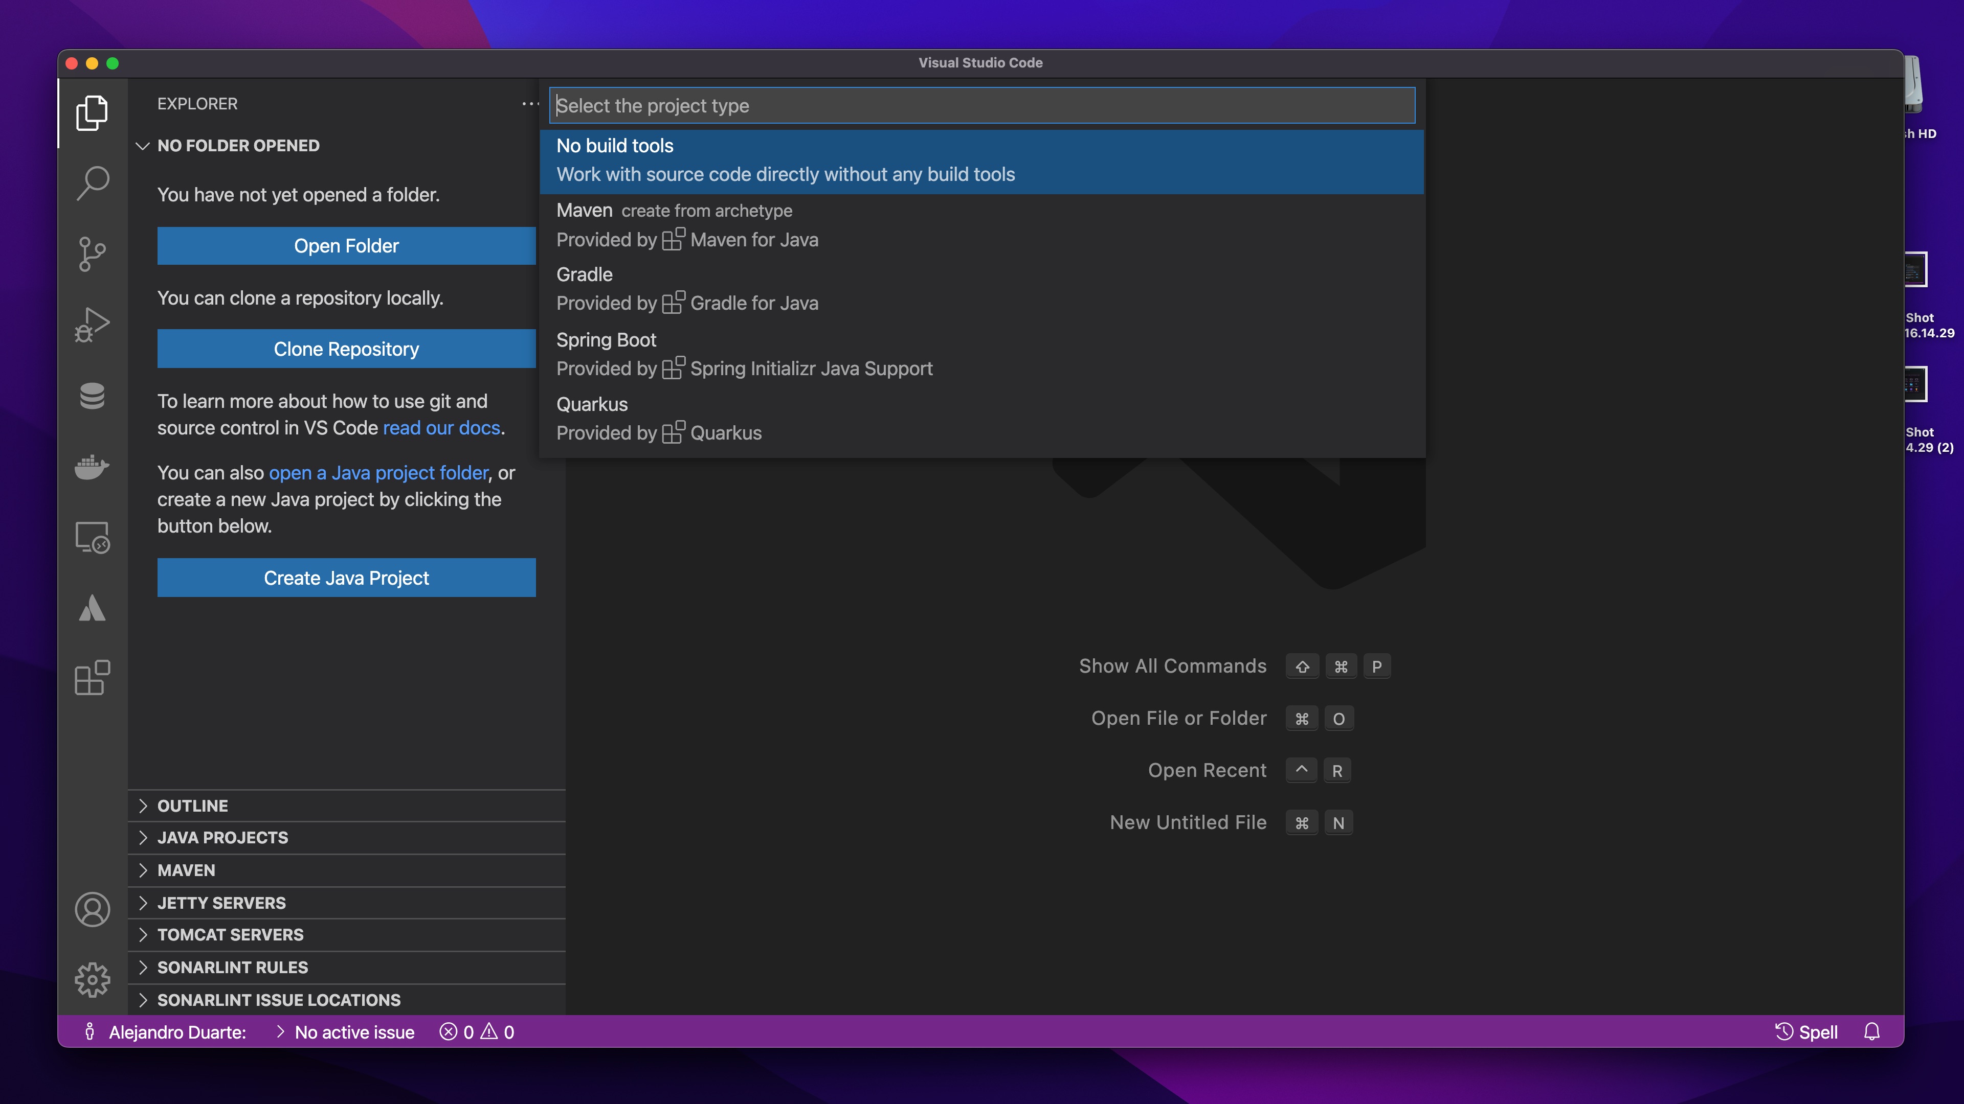Click the Source Control icon in sidebar
The height and width of the screenshot is (1104, 1964).
[x=92, y=254]
